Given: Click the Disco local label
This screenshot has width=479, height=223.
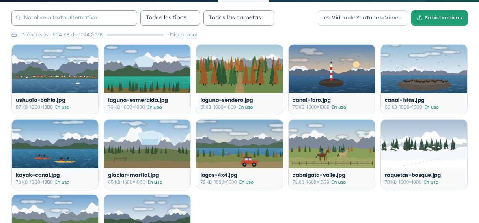Looking at the screenshot, I should [183, 35].
